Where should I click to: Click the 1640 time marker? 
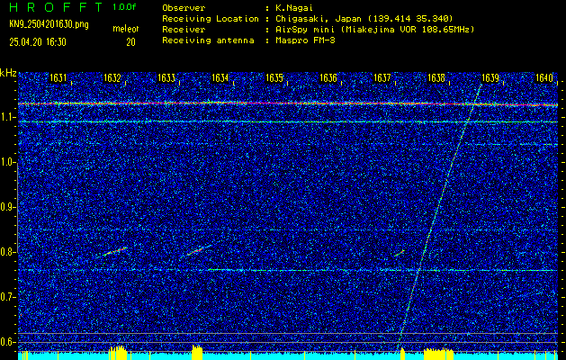click(544, 77)
